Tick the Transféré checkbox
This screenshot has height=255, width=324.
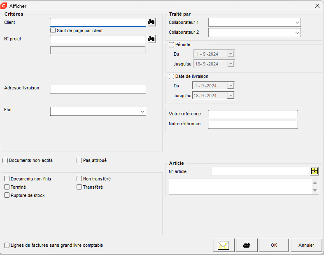(x=79, y=187)
